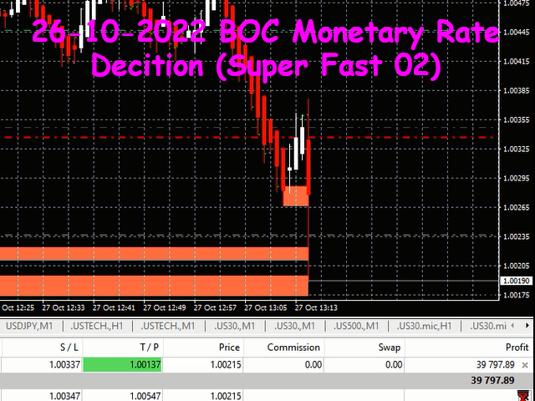This screenshot has width=535, height=401.
Task: Click the 0.00 value under Commission
Action: click(x=313, y=365)
